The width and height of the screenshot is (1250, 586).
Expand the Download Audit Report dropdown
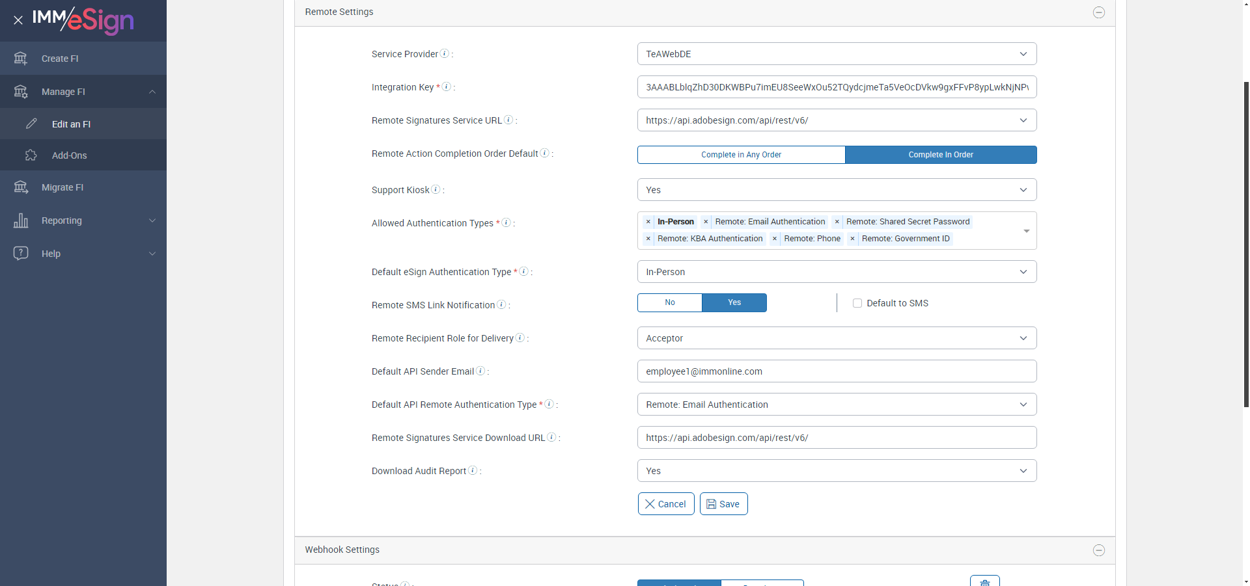click(x=837, y=471)
